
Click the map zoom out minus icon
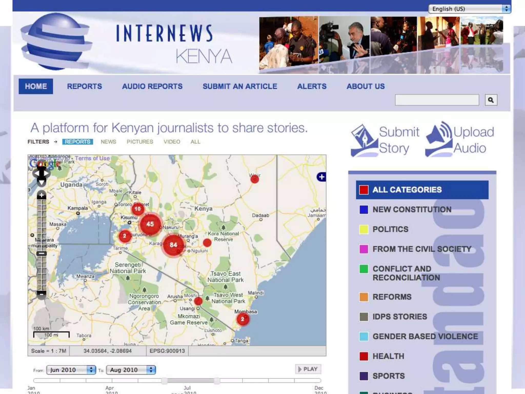(x=42, y=294)
